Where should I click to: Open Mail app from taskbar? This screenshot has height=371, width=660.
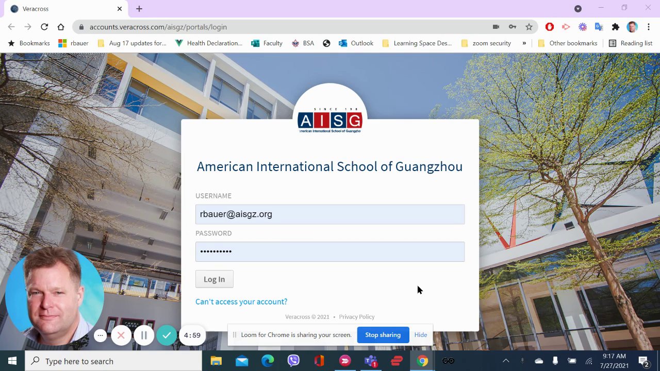242,361
